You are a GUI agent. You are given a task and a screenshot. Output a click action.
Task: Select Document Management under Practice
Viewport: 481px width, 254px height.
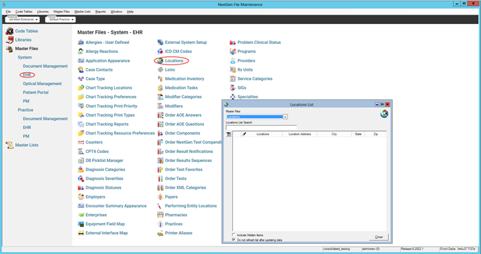coord(45,119)
